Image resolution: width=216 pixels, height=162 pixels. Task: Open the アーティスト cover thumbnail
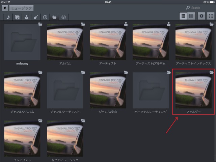(108, 42)
